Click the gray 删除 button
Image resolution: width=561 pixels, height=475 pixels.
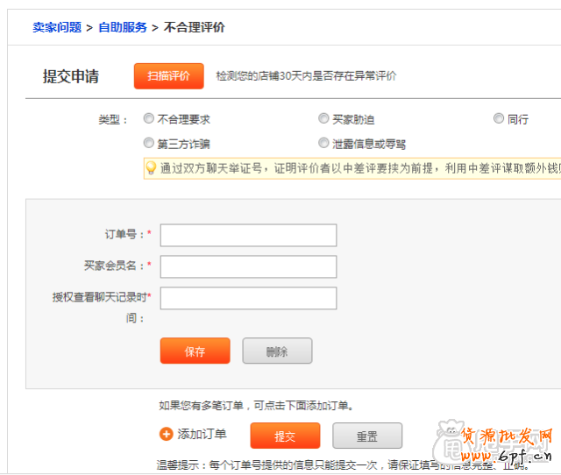pyautogui.click(x=277, y=351)
